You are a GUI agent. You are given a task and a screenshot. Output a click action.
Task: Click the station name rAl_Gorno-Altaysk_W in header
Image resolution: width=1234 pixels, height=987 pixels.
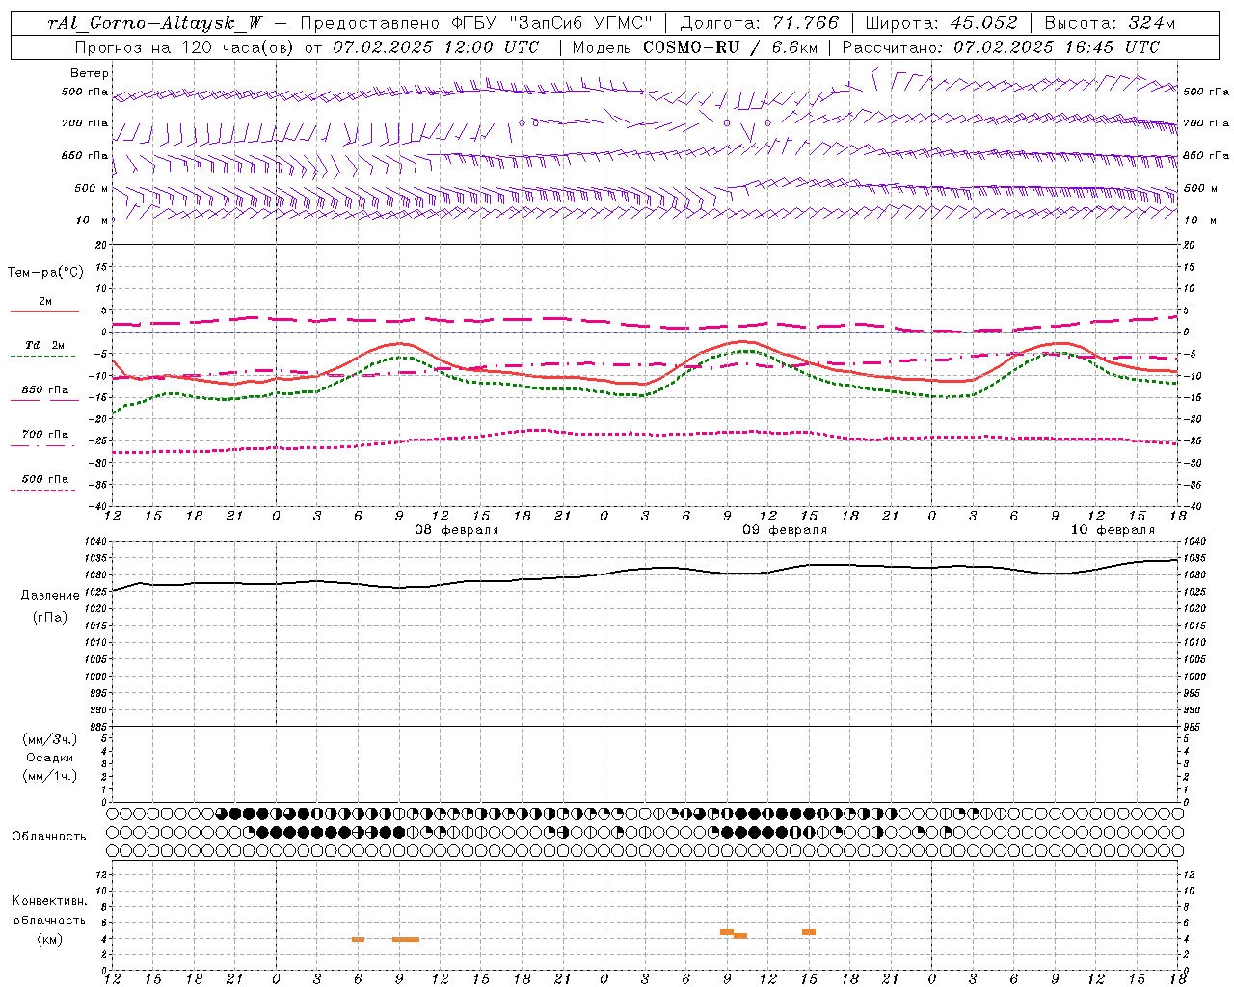tap(155, 24)
